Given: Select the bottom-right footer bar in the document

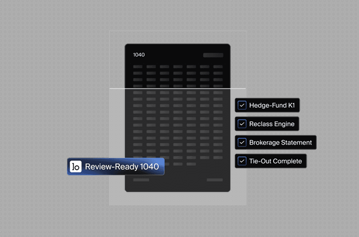Looking at the screenshot, I should (x=215, y=180).
